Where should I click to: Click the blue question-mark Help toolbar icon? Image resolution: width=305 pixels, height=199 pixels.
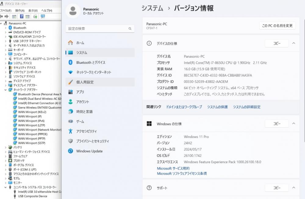22,16
